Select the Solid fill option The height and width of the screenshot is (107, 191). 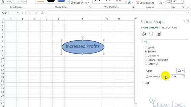[150, 51]
